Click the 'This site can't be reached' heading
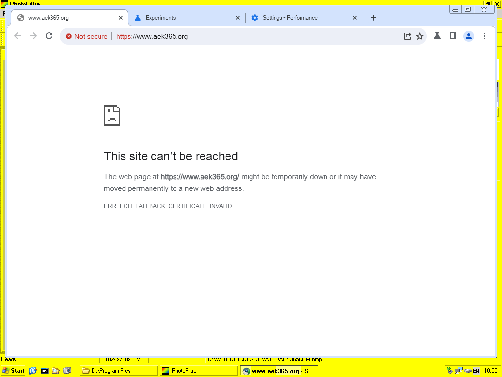The width and height of the screenshot is (502, 377). (x=171, y=156)
